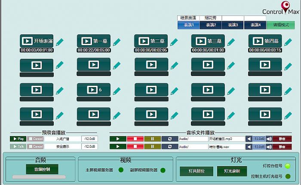Click the 喷泉表演 name field
301x185 pixels.
pos(188,18)
